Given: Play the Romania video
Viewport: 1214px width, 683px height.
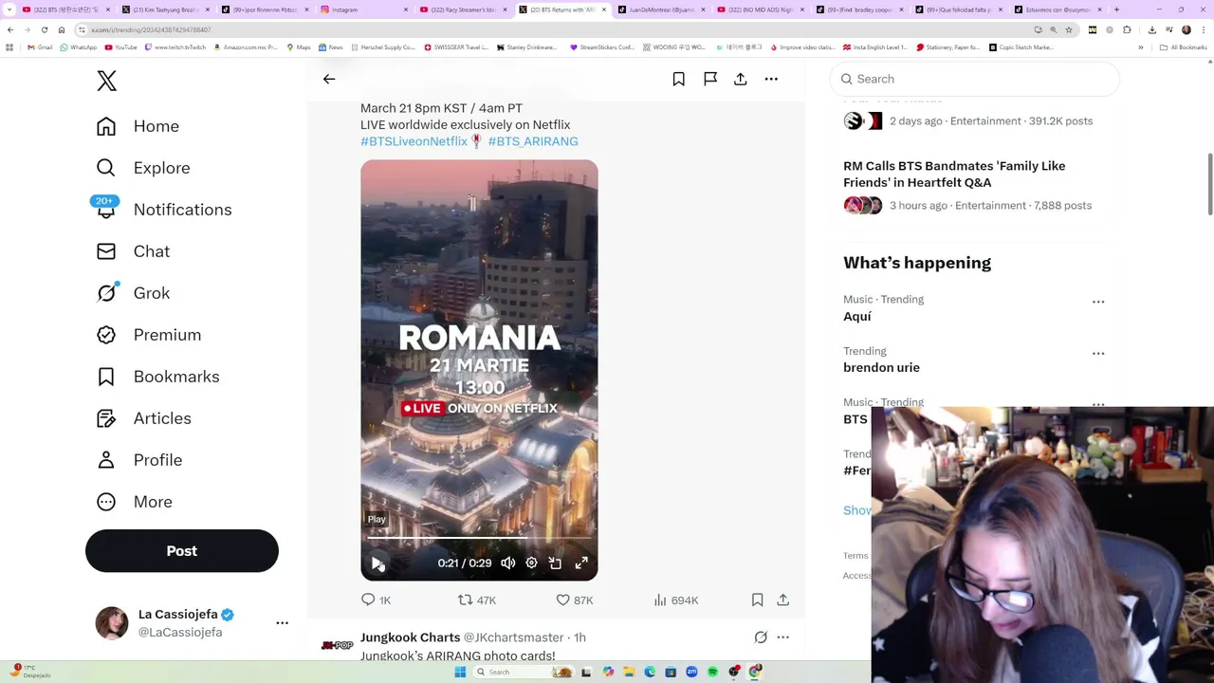Looking at the screenshot, I should (x=377, y=563).
